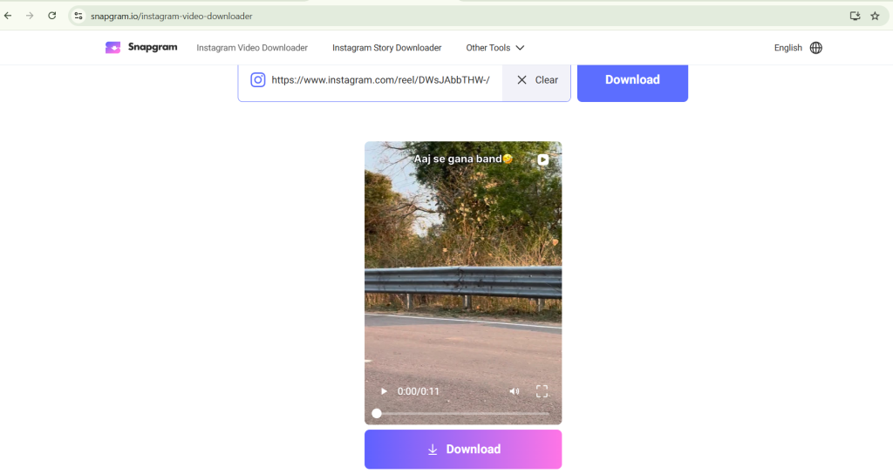893x474 pixels.
Task: View site information icon beside the URL
Action: [x=78, y=16]
